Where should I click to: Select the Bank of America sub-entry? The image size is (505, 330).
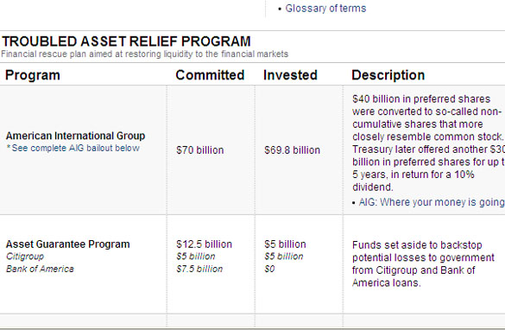tap(40, 269)
